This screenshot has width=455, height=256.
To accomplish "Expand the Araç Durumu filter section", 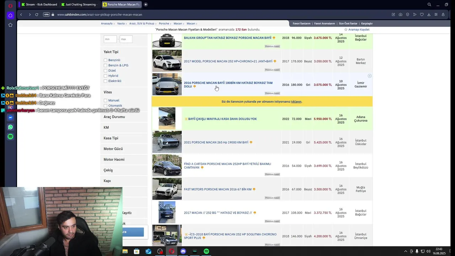I will click(124, 117).
